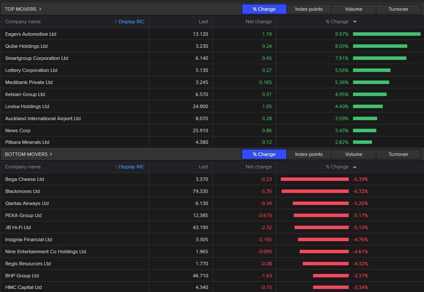
Task: Click net change 0.165 for Medibank
Action: point(266,82)
